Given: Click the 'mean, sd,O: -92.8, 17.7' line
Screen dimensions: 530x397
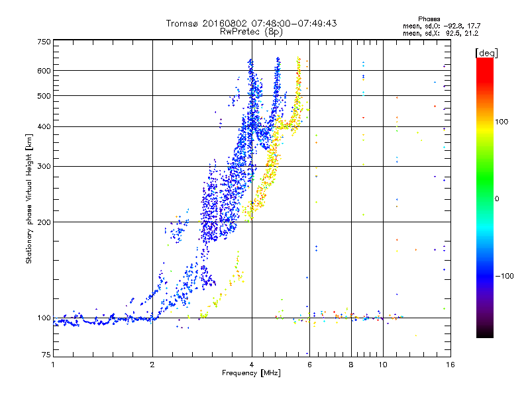Looking at the screenshot, I should click(441, 26).
